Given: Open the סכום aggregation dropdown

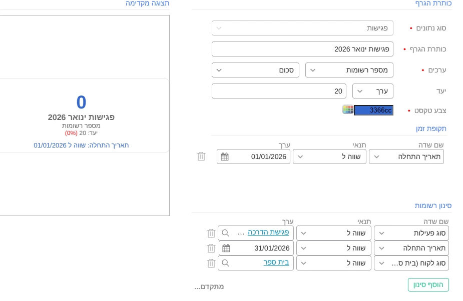Looking at the screenshot, I should tap(255, 70).
